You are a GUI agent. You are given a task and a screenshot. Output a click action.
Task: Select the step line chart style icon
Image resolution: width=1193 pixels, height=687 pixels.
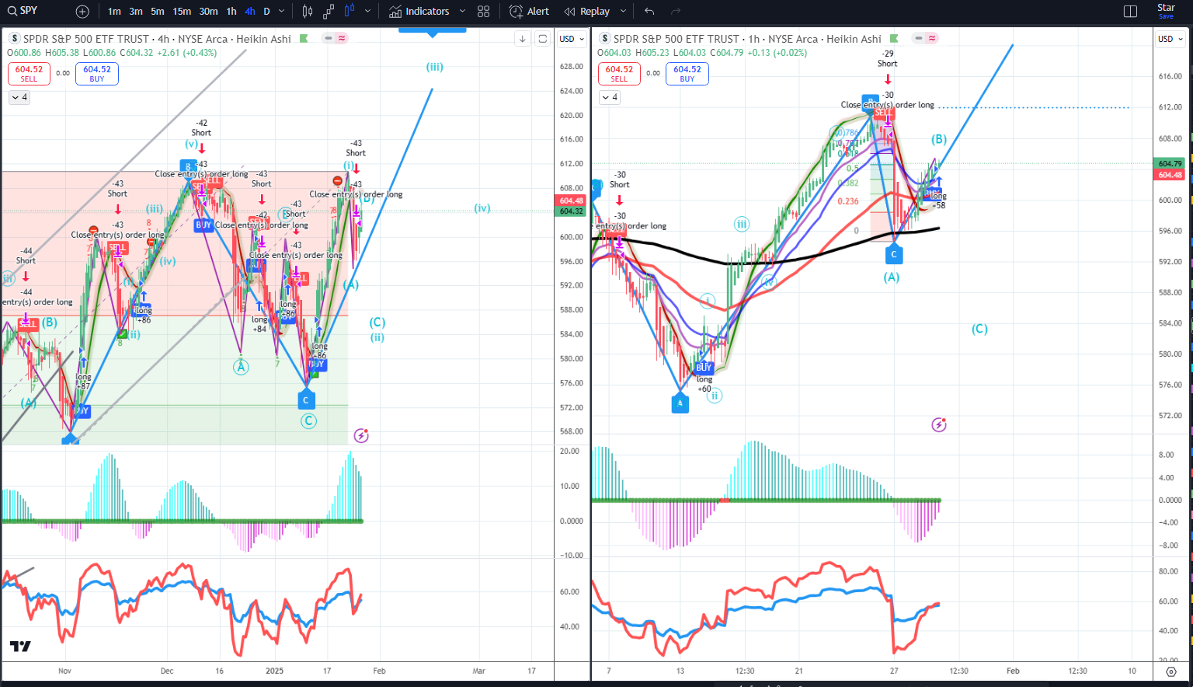tap(329, 12)
